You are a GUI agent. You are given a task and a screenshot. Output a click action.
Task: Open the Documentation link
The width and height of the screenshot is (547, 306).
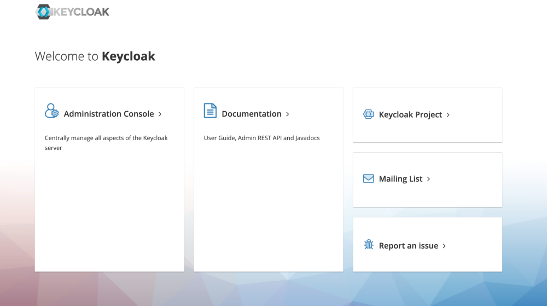point(252,114)
